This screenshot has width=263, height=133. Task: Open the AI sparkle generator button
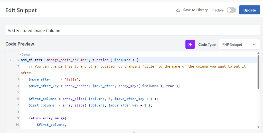coord(190,44)
